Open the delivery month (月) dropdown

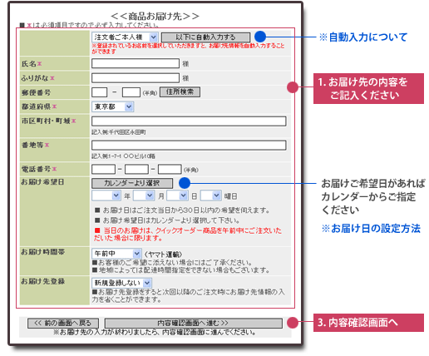pyautogui.click(x=144, y=195)
